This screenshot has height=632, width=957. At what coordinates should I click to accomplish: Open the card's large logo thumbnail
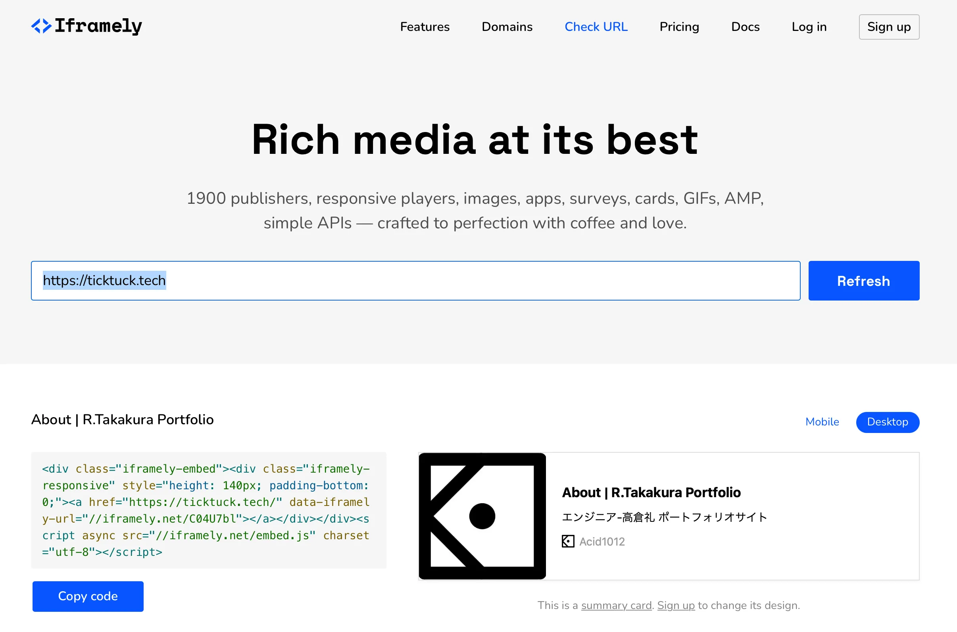click(482, 516)
